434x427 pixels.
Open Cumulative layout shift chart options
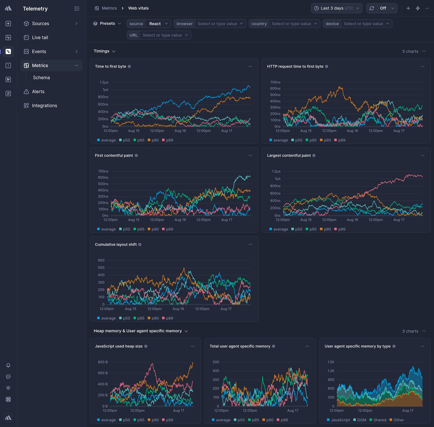pyautogui.click(x=250, y=245)
